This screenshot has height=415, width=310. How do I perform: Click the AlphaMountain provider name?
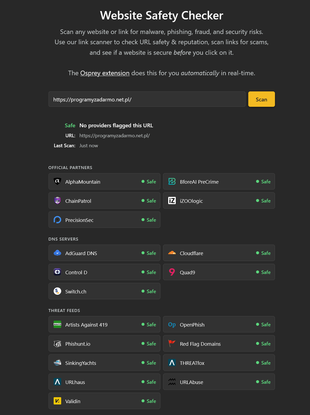click(83, 182)
